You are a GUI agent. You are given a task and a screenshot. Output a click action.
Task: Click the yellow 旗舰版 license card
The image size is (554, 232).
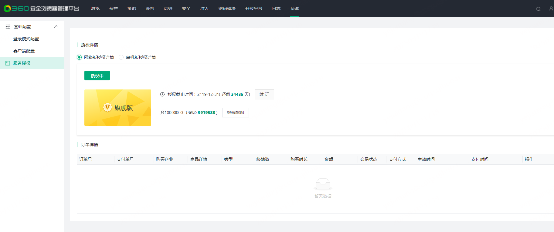click(118, 108)
